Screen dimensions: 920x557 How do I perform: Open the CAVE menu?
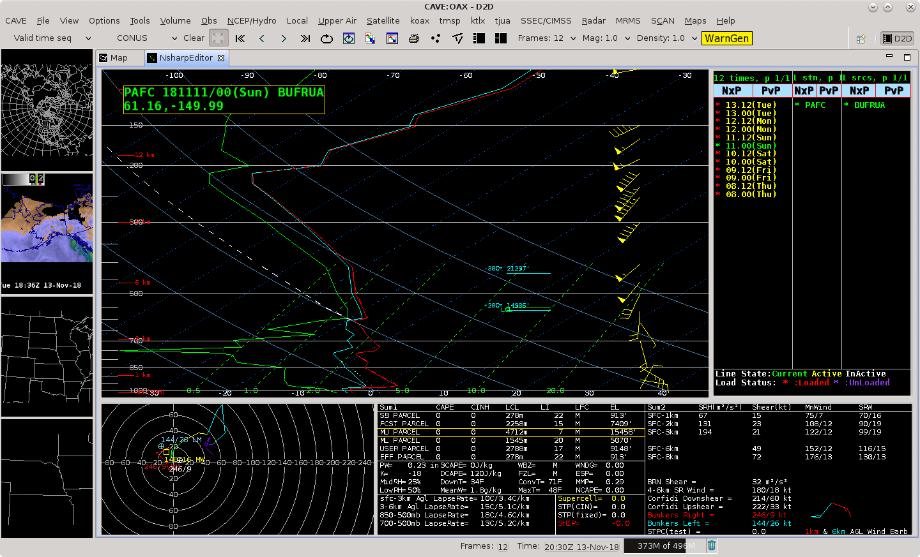tap(16, 20)
